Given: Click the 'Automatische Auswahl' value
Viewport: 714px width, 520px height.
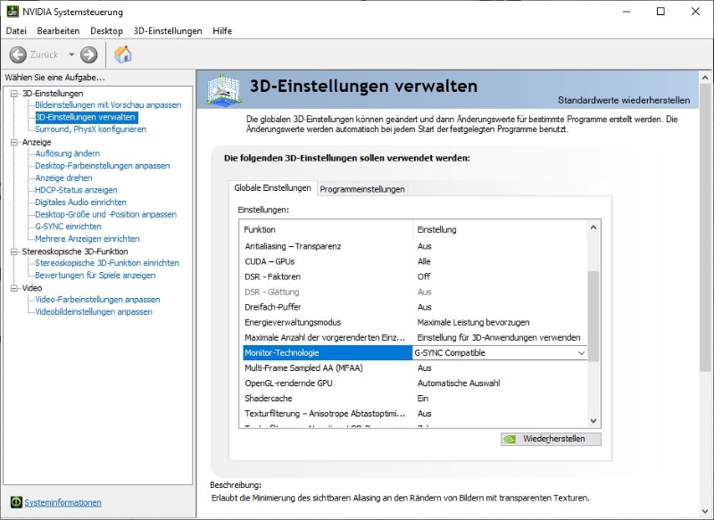Looking at the screenshot, I should click(459, 383).
